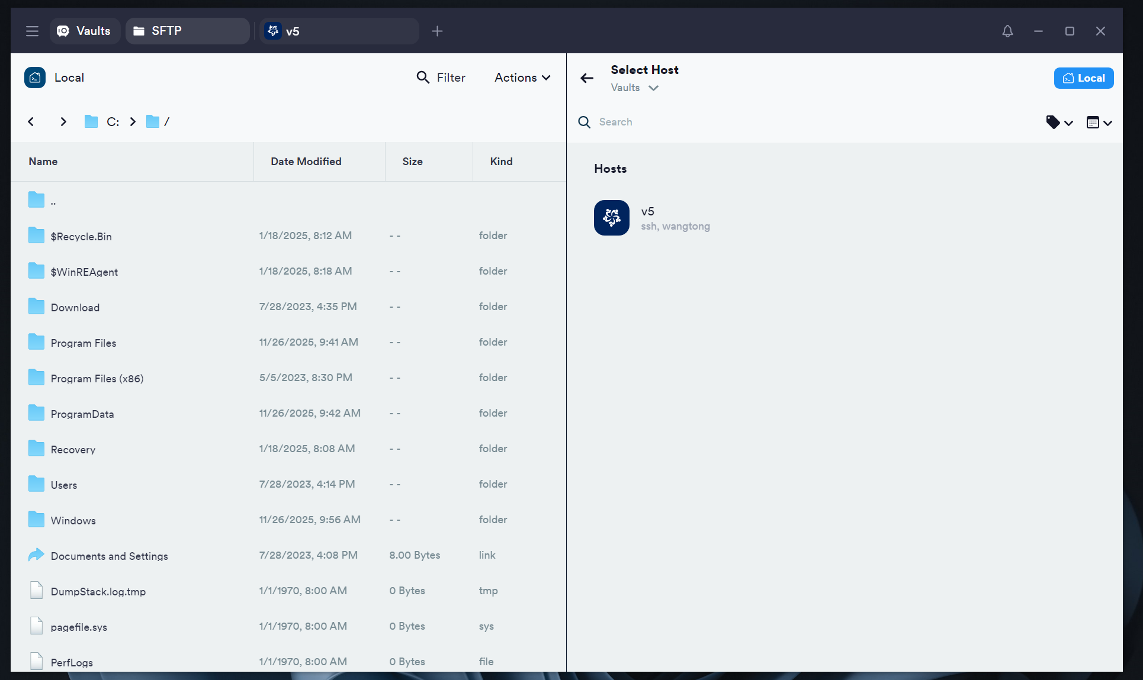Screen dimensions: 1143x680
Task: Click date 11/26/2025, 9:56 AM cell
Action: [x=310, y=520]
